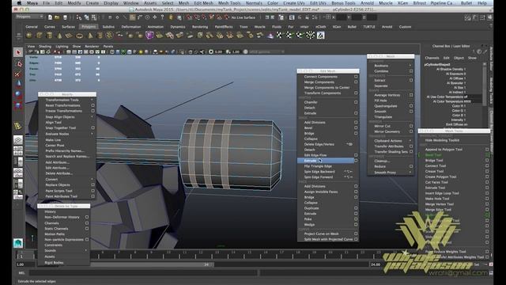Open the Mesh Tools menu in menu bar
Image resolution: width=506 pixels, height=285 pixels.
pyautogui.click(x=229, y=3)
